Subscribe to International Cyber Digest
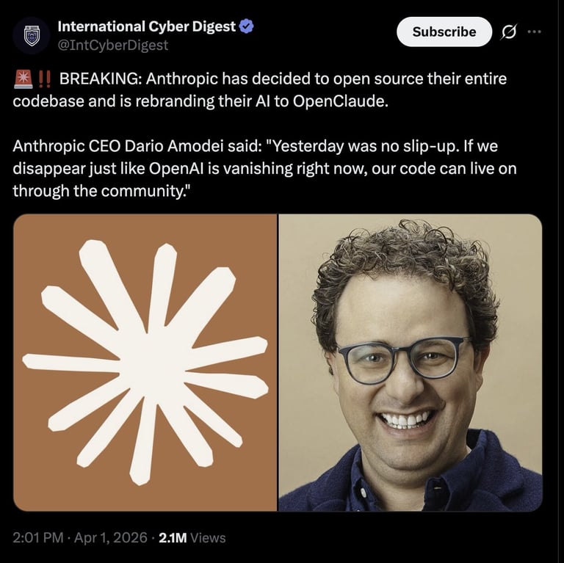The height and width of the screenshot is (563, 564). (x=444, y=32)
